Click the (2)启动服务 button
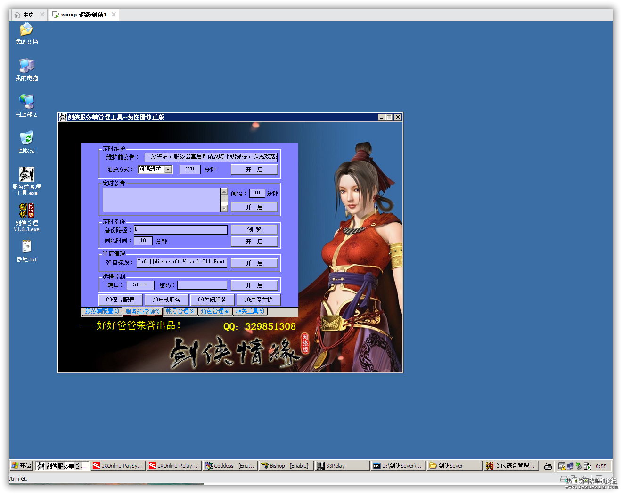The width and height of the screenshot is (622, 494). (x=166, y=300)
